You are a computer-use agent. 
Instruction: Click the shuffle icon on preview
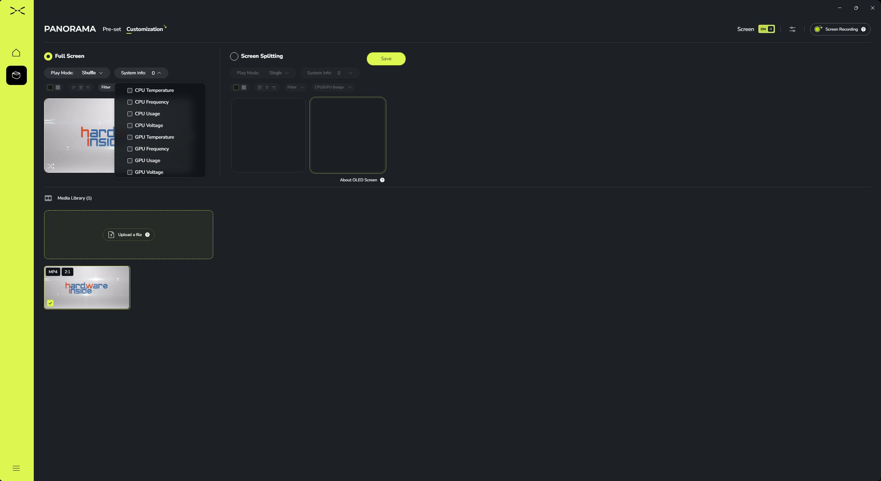[51, 167]
